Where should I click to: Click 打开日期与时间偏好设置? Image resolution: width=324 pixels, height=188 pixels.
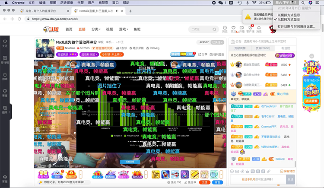[x=296, y=26]
